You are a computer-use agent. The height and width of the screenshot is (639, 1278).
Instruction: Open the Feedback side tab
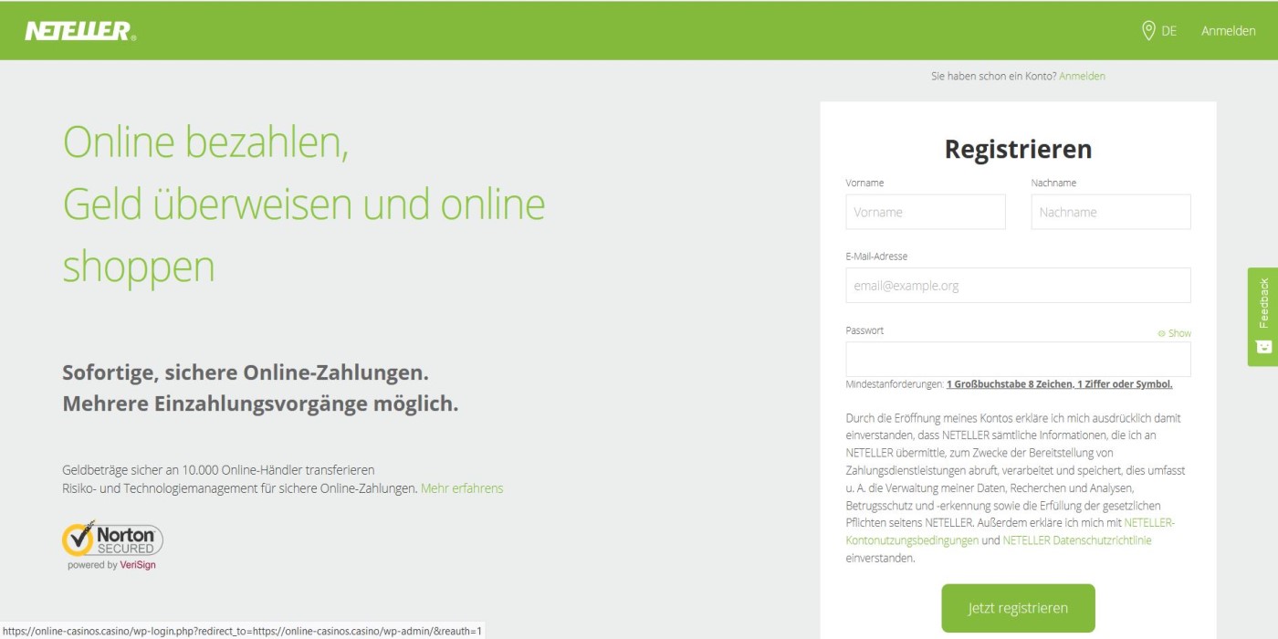click(x=1262, y=316)
